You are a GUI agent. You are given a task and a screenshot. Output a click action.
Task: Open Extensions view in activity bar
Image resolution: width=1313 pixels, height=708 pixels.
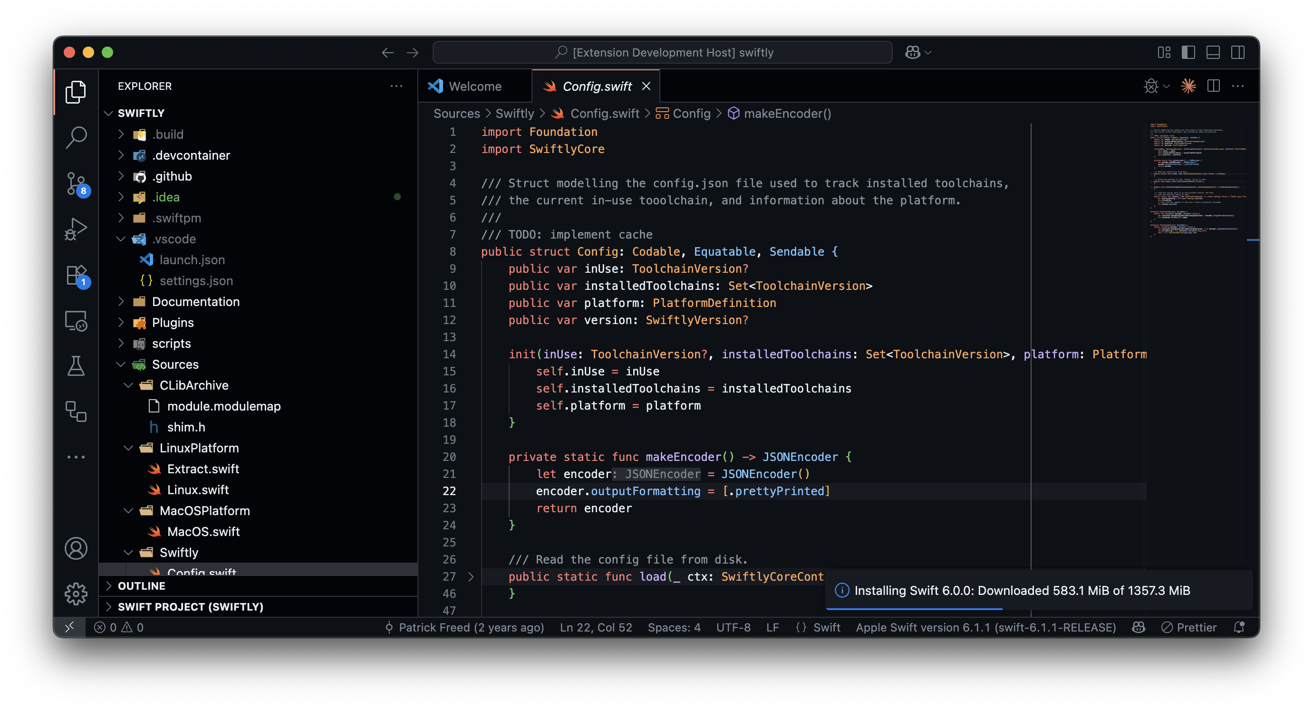(76, 276)
